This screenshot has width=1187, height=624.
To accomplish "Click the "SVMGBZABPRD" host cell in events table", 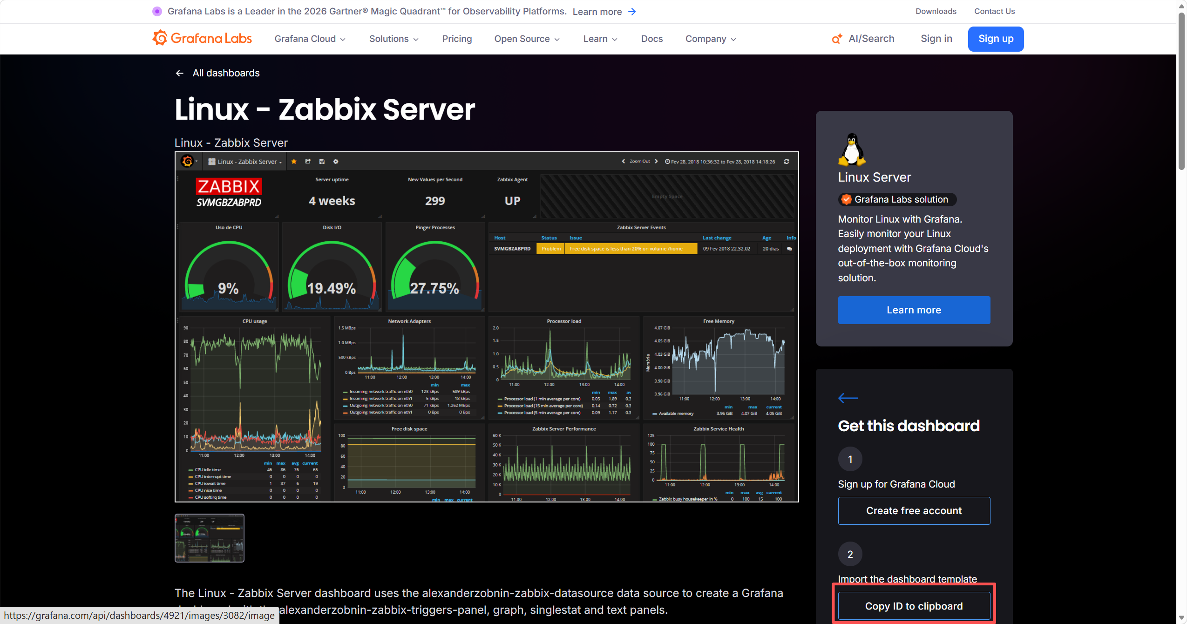I will tap(512, 249).
